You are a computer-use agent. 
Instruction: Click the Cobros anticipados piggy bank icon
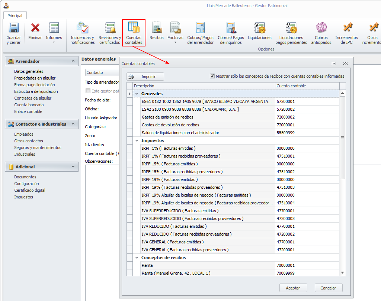point(321,28)
